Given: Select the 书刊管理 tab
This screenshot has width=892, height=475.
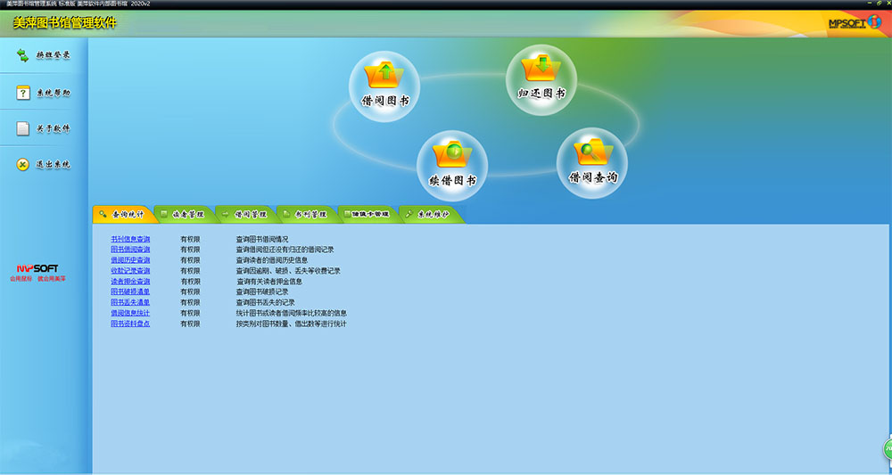Looking at the screenshot, I should click(306, 215).
